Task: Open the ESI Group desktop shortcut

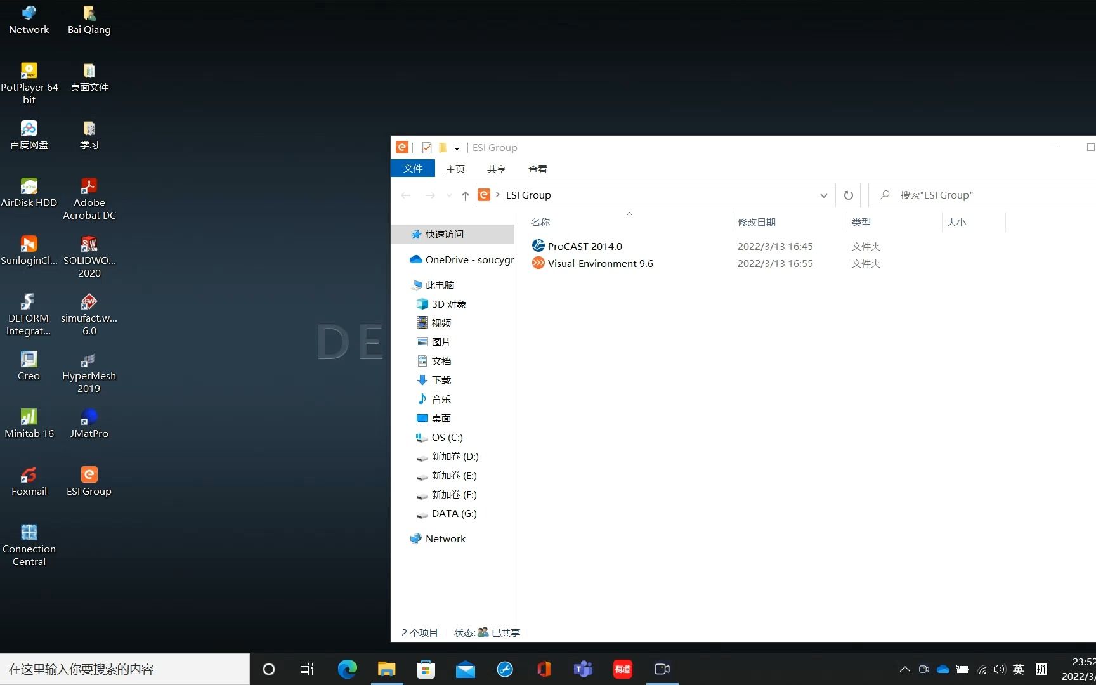Action: 89,481
